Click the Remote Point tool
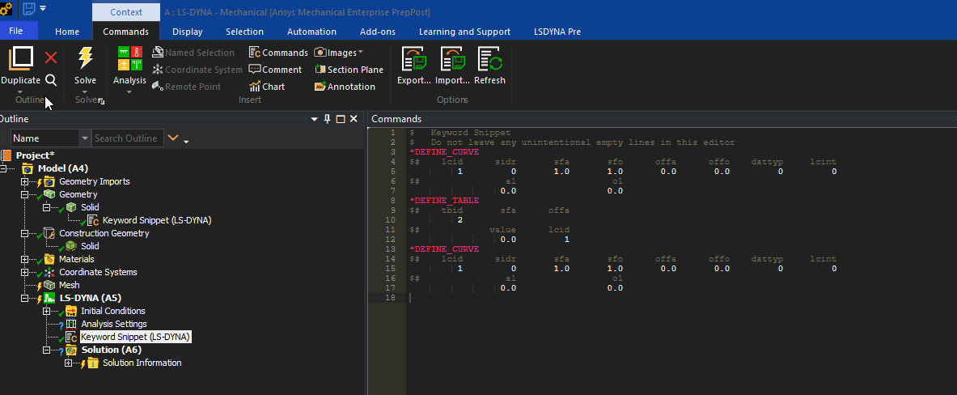This screenshot has width=957, height=395. point(186,87)
